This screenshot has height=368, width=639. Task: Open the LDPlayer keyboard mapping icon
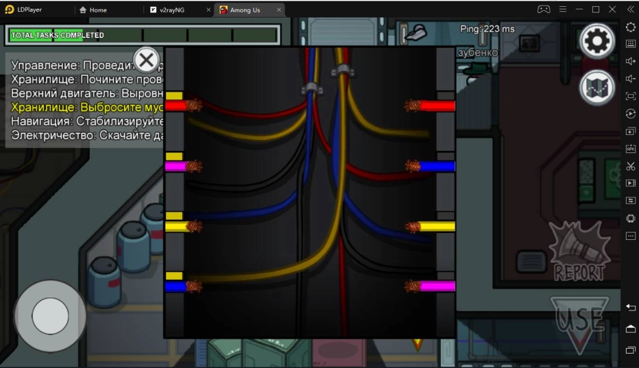[x=630, y=44]
